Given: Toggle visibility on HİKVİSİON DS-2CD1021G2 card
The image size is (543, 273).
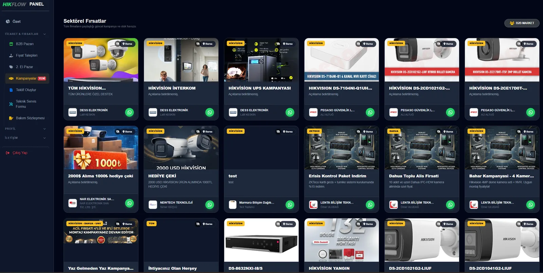Looking at the screenshot, I should coord(438,44).
